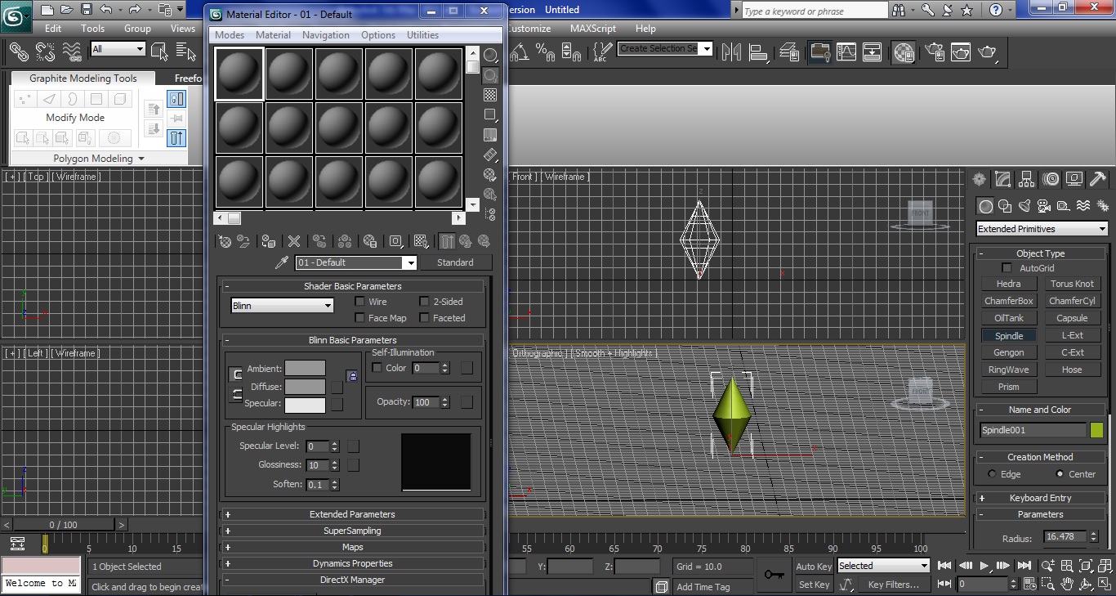Enable the Wire checkbox
Image resolution: width=1116 pixels, height=596 pixels.
(359, 302)
